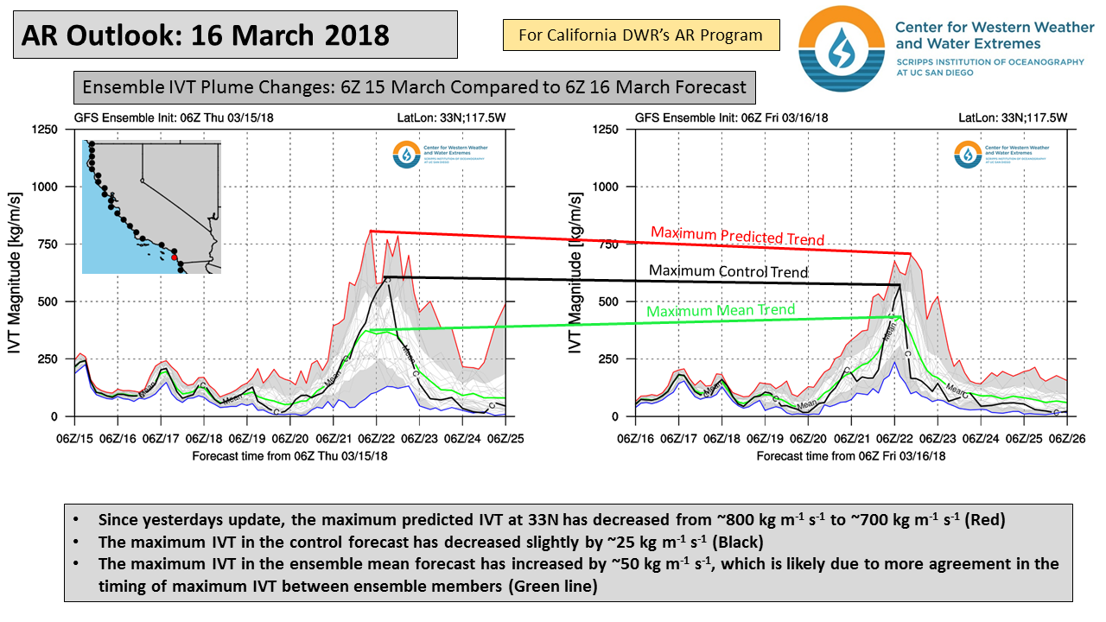Click the large CW3E water drop logo

tap(839, 48)
